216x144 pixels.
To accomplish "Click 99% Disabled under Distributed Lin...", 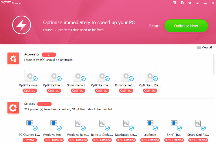I will pyautogui.click(x=126, y=140).
